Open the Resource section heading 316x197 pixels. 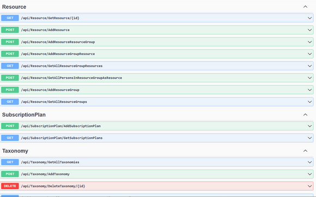14,7
